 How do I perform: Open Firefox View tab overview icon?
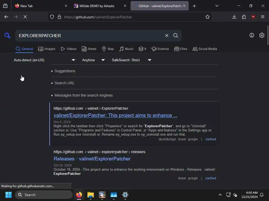(x=5, y=6)
